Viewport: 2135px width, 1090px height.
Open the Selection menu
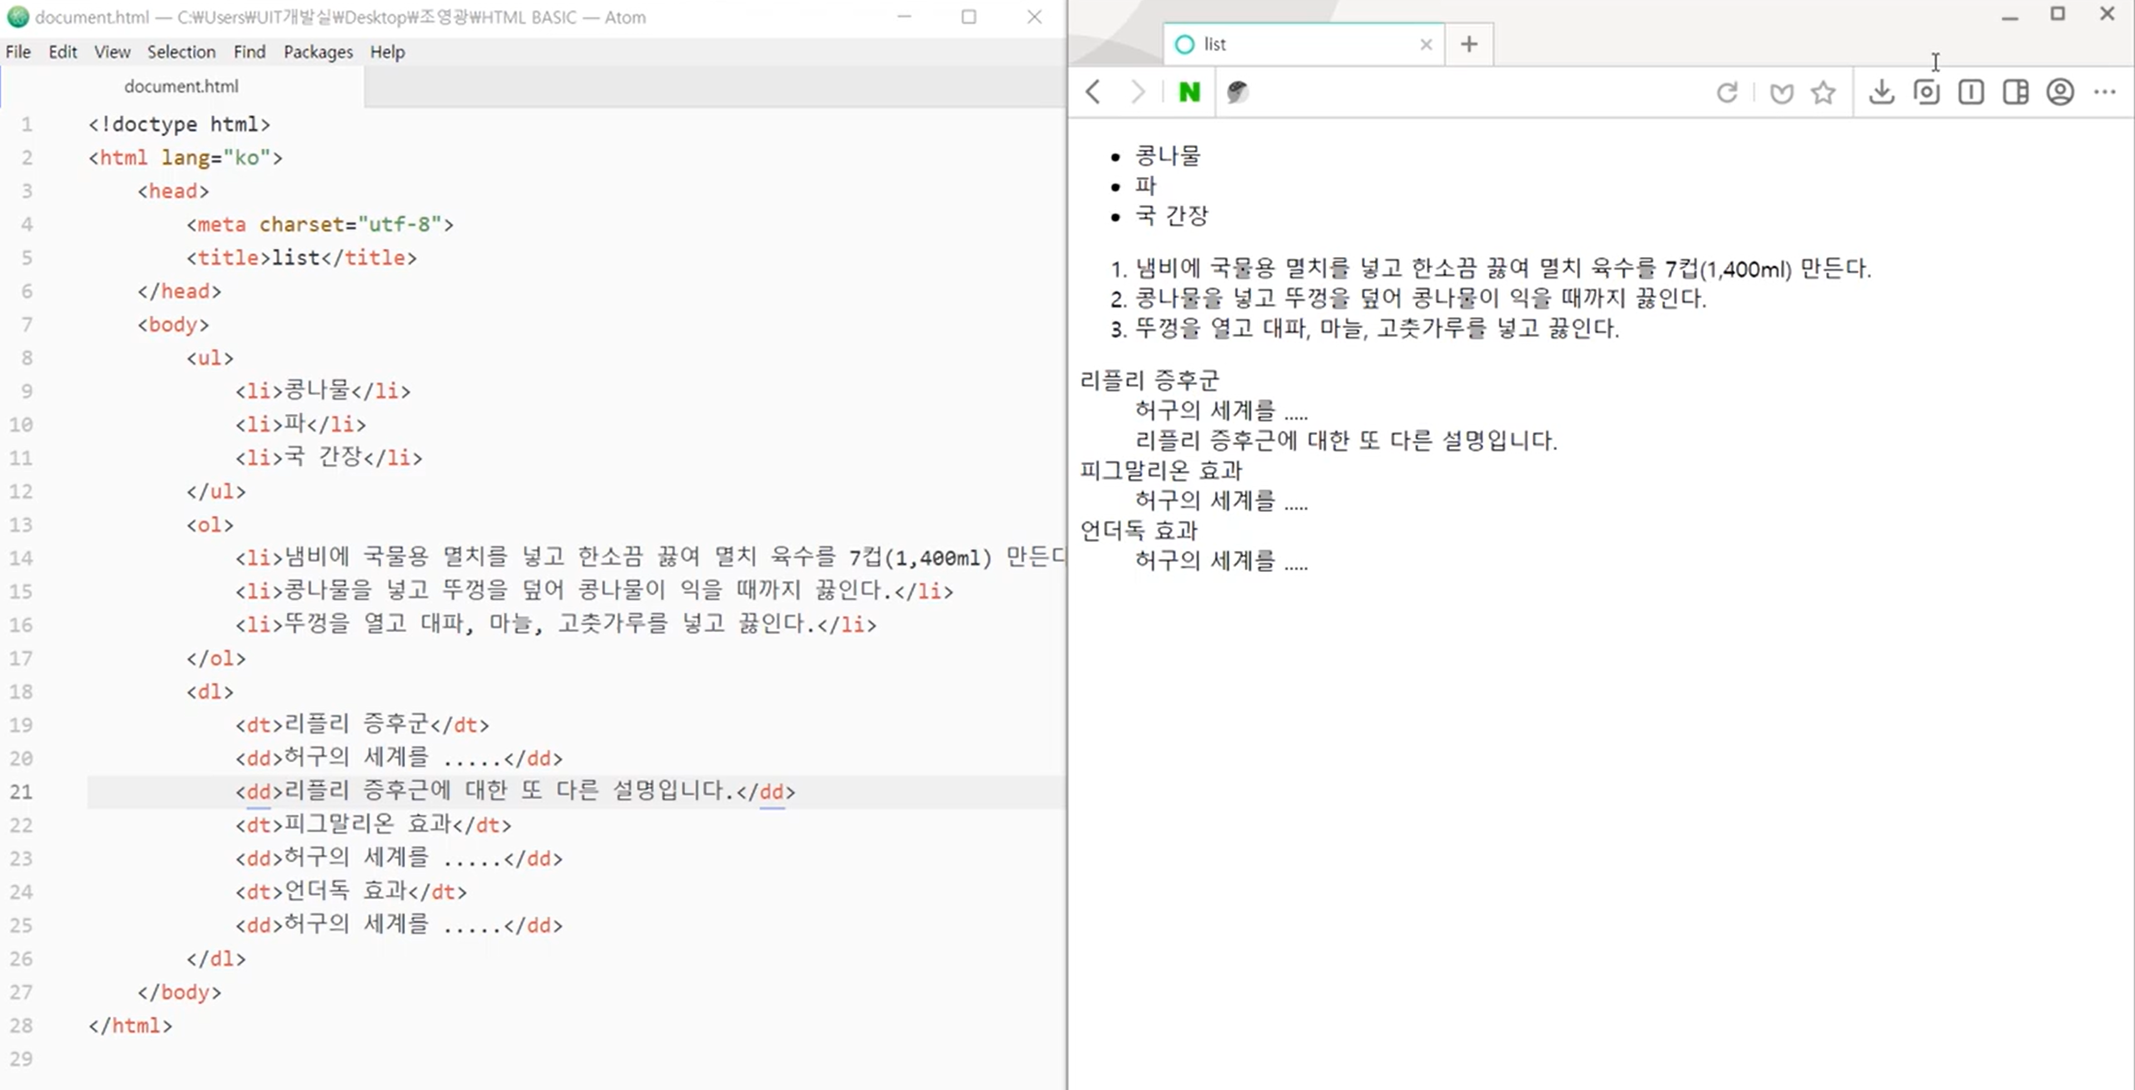pyautogui.click(x=181, y=52)
